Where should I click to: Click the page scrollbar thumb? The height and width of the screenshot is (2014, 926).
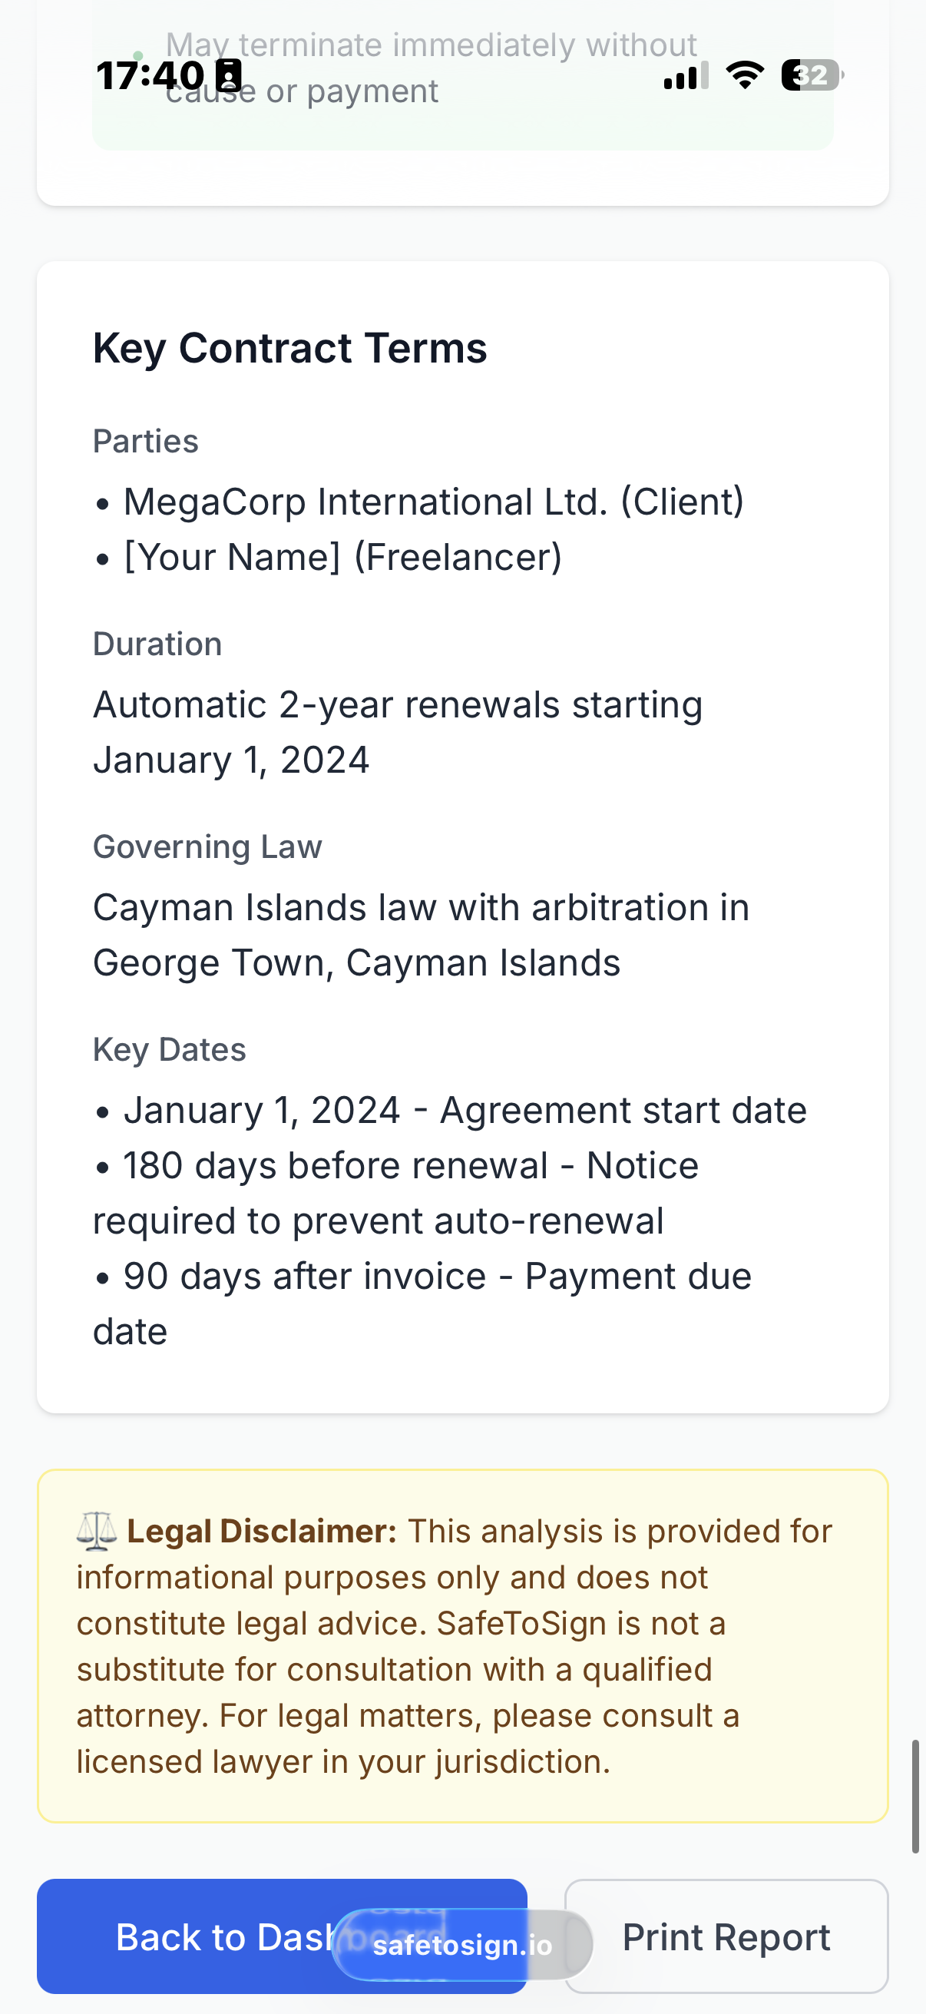point(914,1796)
